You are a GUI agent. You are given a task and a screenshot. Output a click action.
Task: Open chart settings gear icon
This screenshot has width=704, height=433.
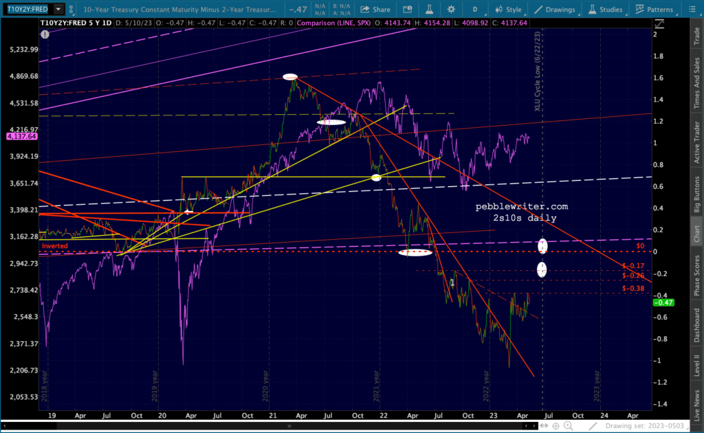point(451,10)
